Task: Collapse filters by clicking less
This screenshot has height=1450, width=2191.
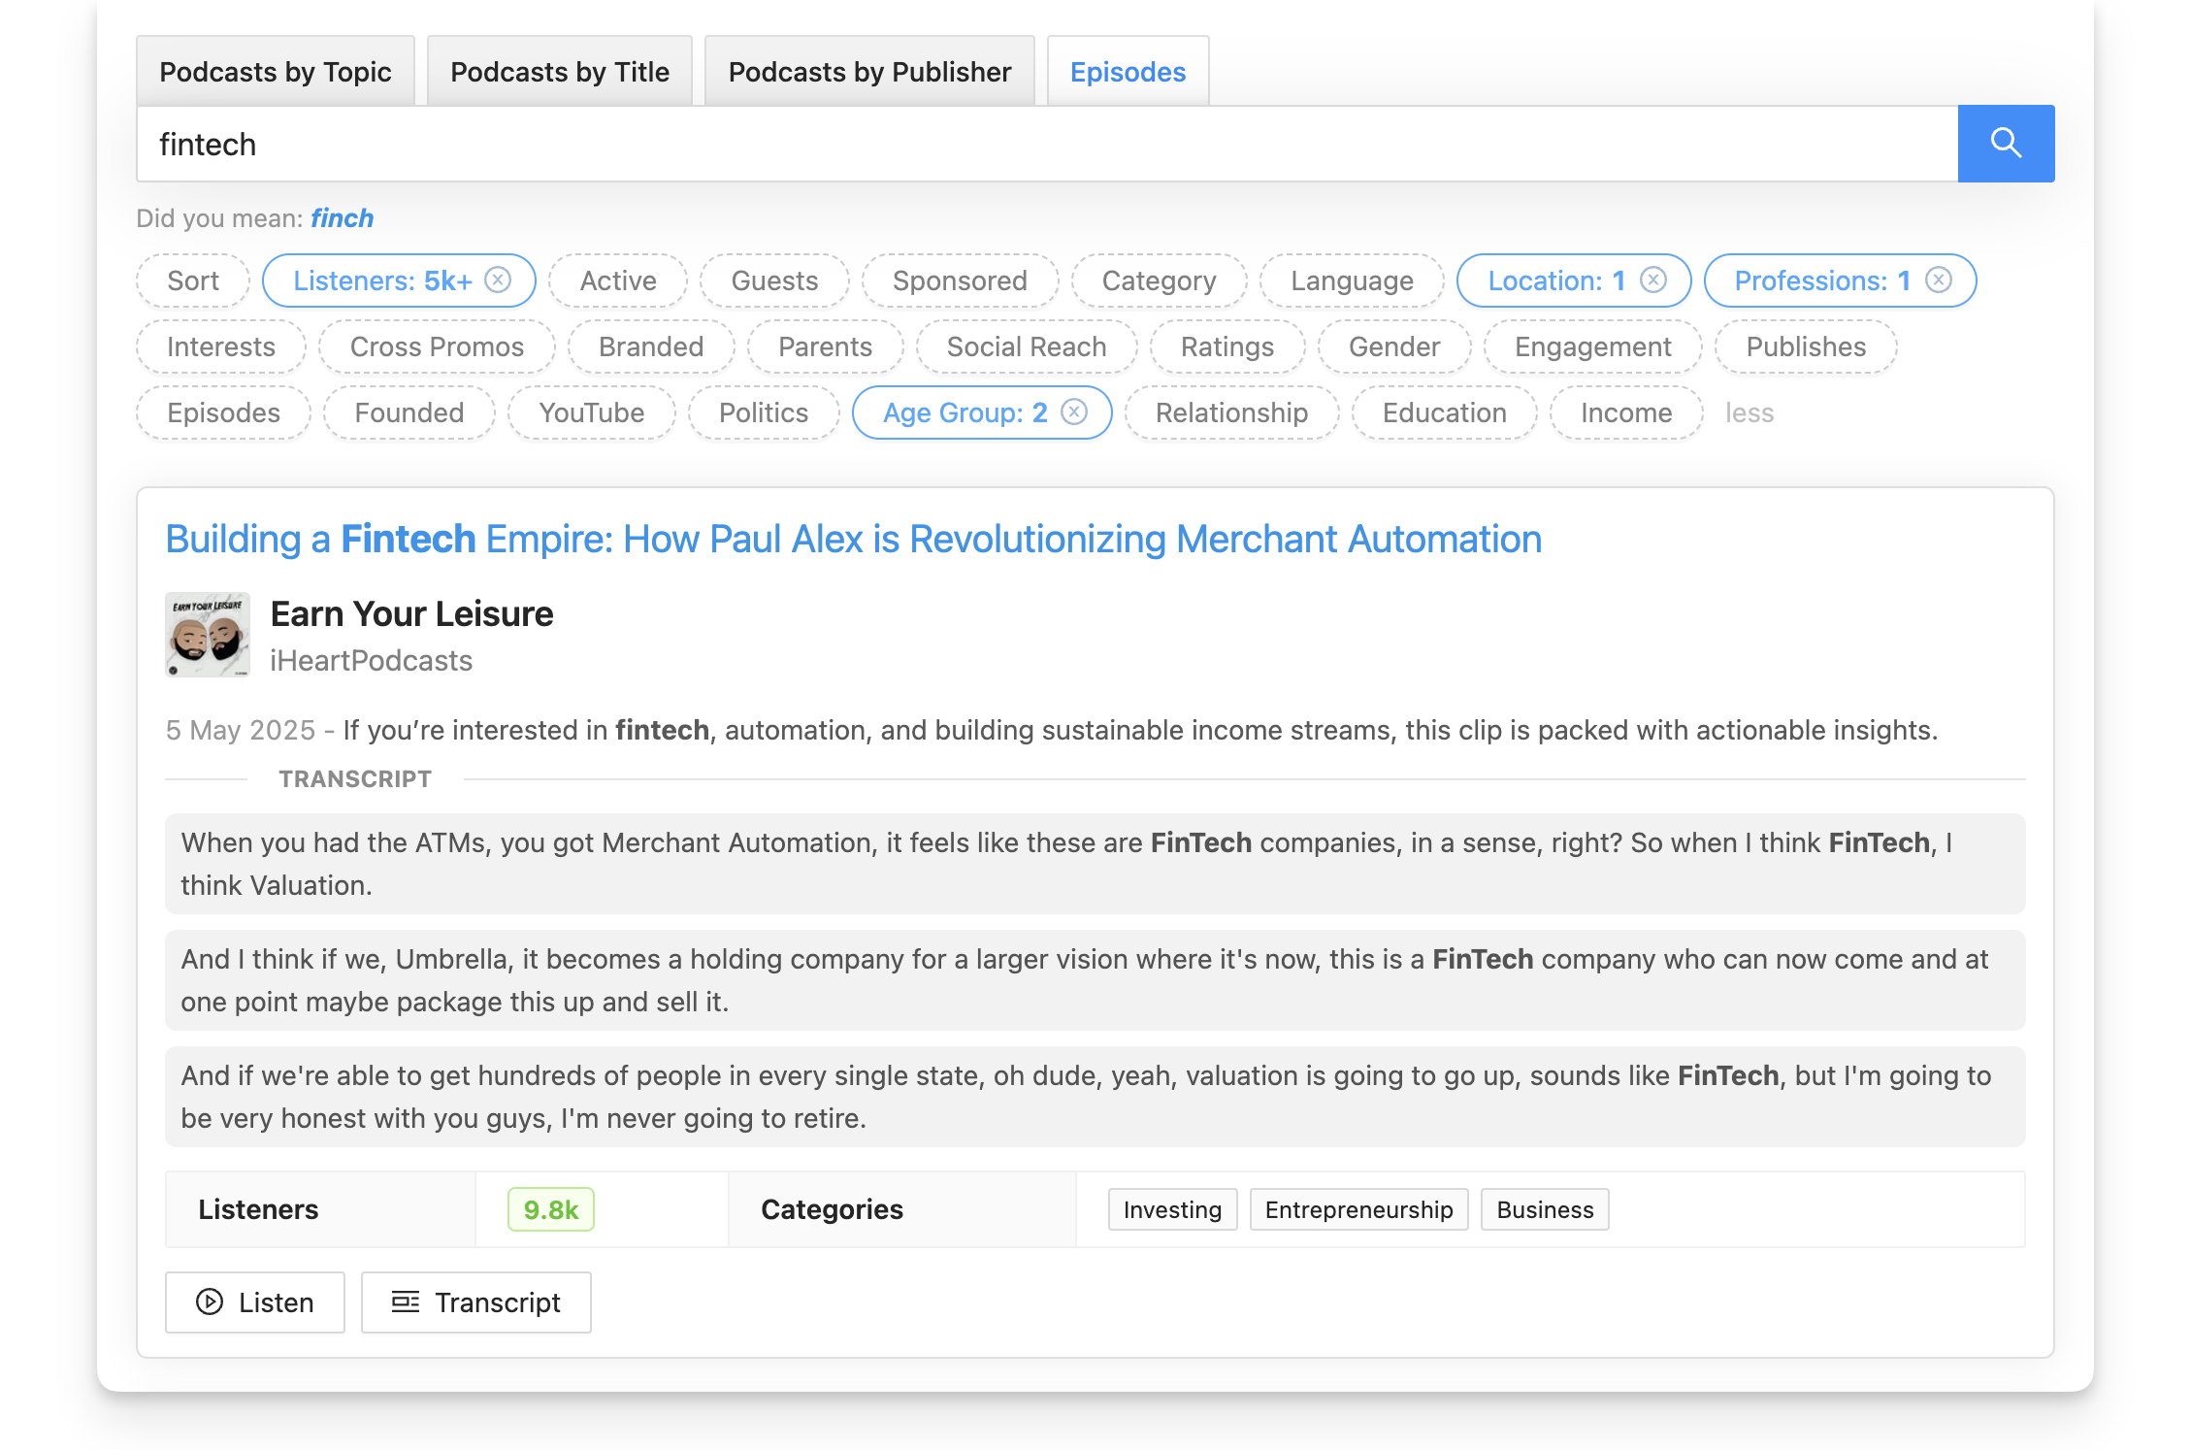Action: click(1749, 412)
